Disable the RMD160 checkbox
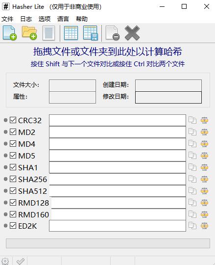The image size is (215, 265). click(x=13, y=214)
